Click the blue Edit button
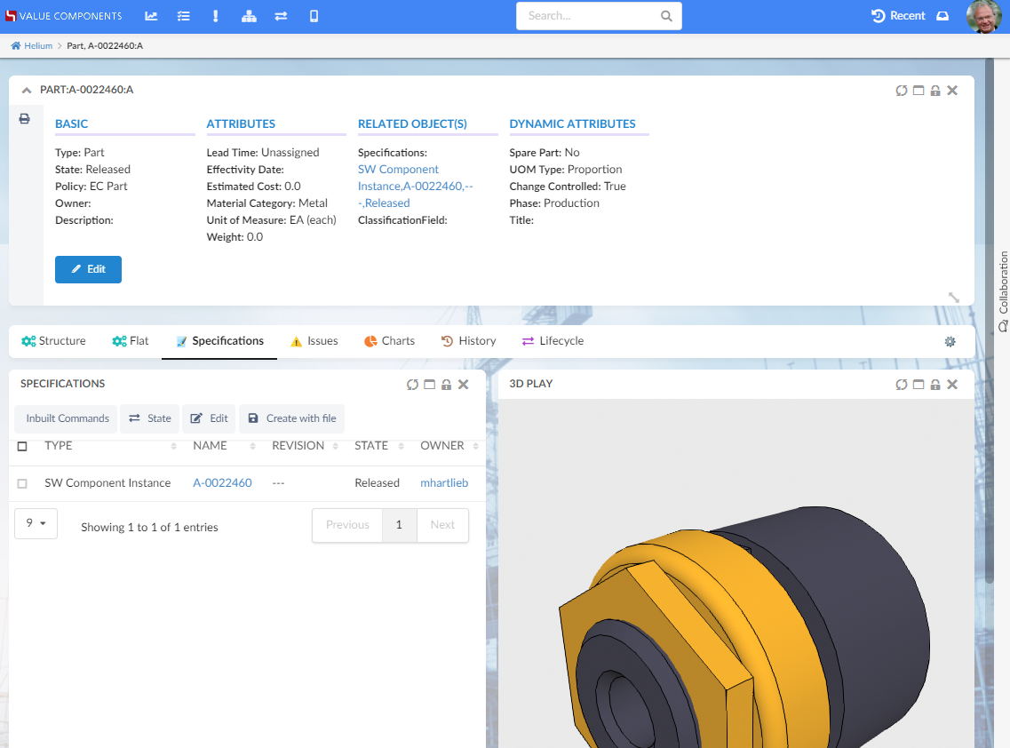 pyautogui.click(x=88, y=269)
